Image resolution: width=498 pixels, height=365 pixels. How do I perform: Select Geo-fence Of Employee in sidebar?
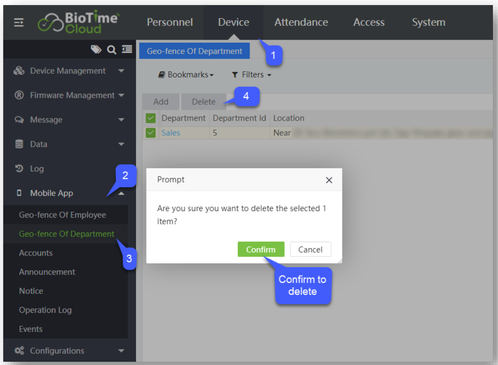(x=62, y=215)
